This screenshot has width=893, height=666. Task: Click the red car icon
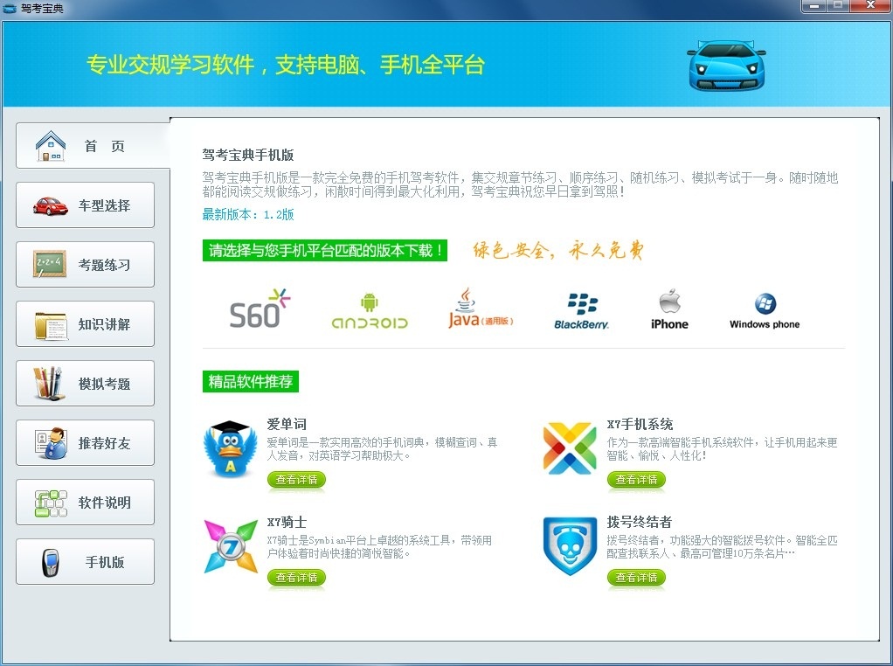point(50,205)
